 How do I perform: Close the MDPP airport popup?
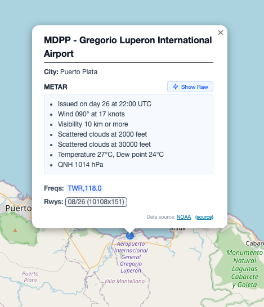[x=221, y=33]
